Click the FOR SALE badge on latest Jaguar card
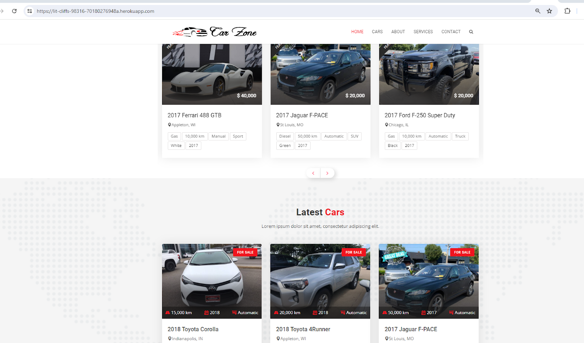584x343 pixels. click(462, 252)
